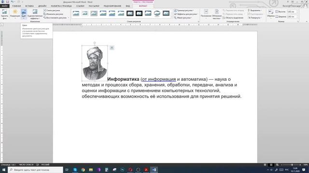Click Сжать рисунки (Compress Pictures)
The height and width of the screenshot is (173, 309).
click(x=52, y=11)
